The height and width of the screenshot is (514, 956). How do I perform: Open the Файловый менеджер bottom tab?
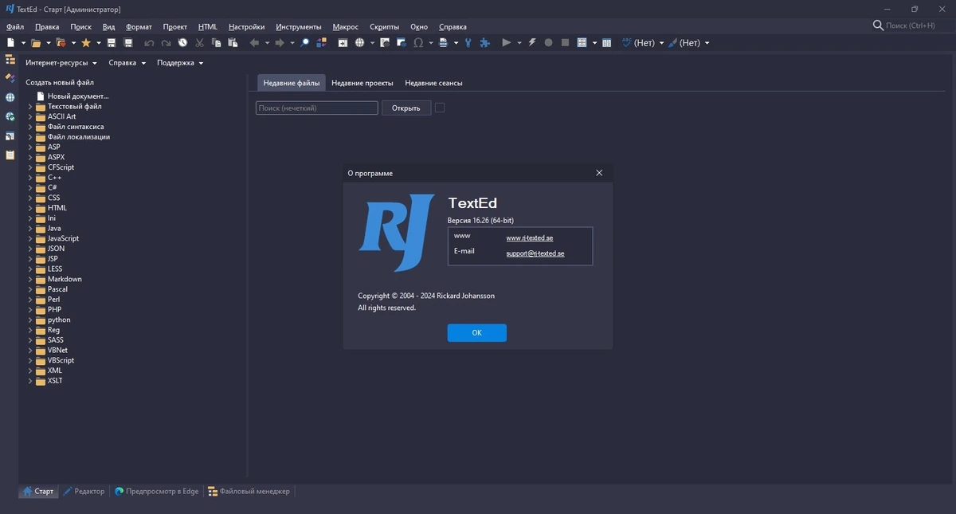[x=249, y=492]
